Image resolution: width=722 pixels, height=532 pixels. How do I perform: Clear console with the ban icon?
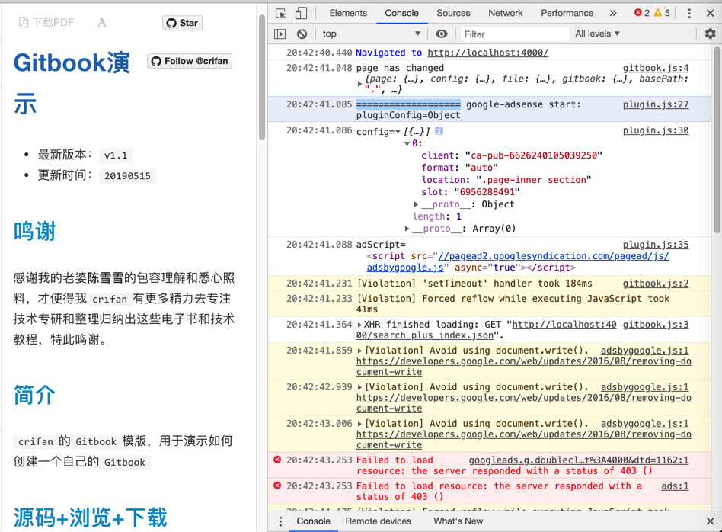click(302, 34)
